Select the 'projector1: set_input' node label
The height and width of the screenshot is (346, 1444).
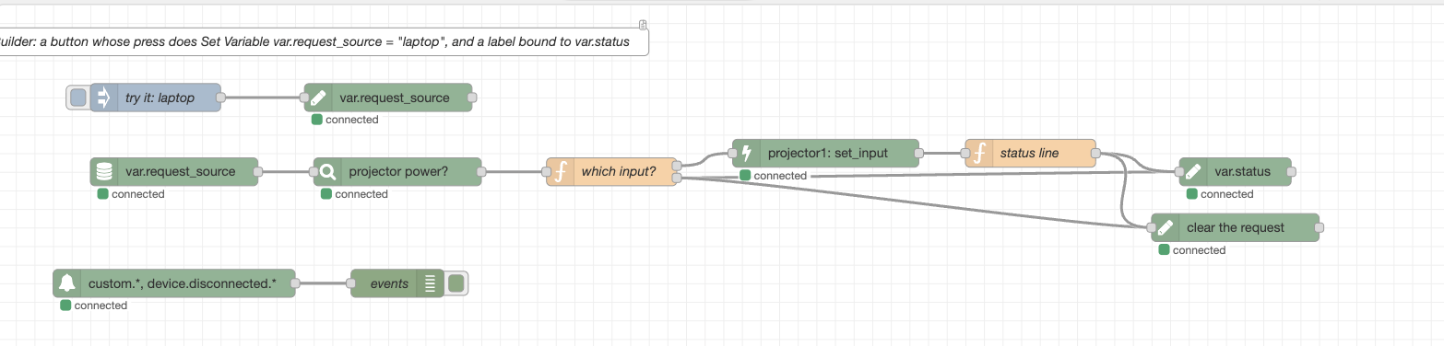tap(828, 153)
